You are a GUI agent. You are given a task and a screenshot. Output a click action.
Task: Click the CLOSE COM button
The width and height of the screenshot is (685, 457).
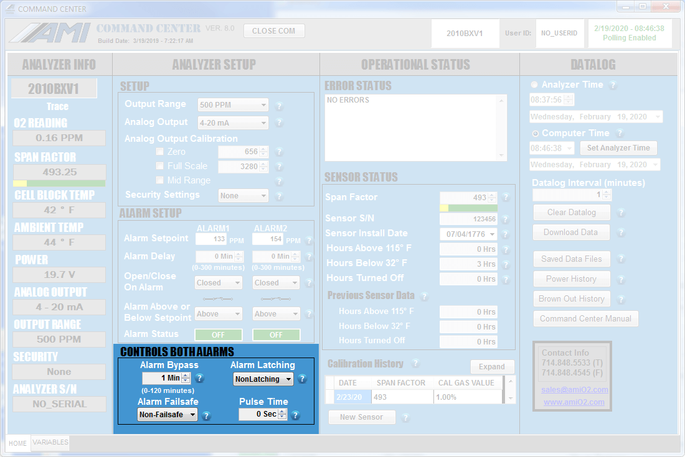pos(273,31)
